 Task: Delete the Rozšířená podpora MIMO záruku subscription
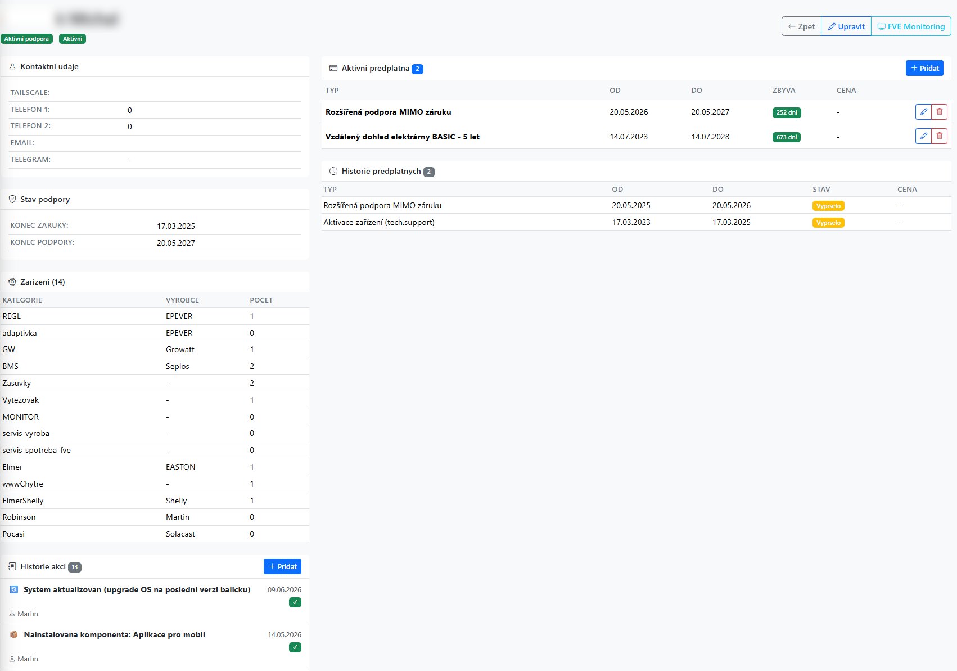[x=940, y=112]
